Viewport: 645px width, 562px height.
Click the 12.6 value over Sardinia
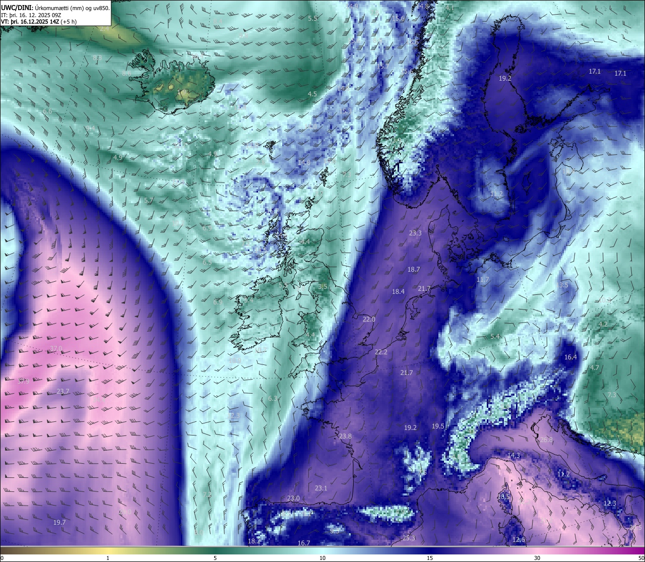[x=519, y=540]
